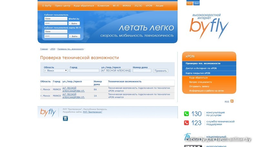Focus the Логин field for user cabinet
The width and height of the screenshot is (258, 147).
tap(56, 19)
